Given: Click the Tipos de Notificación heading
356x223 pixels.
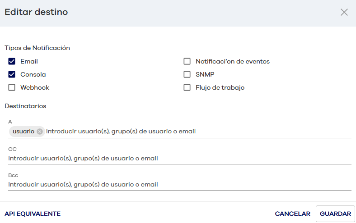Looking at the screenshot, I should coord(37,48).
